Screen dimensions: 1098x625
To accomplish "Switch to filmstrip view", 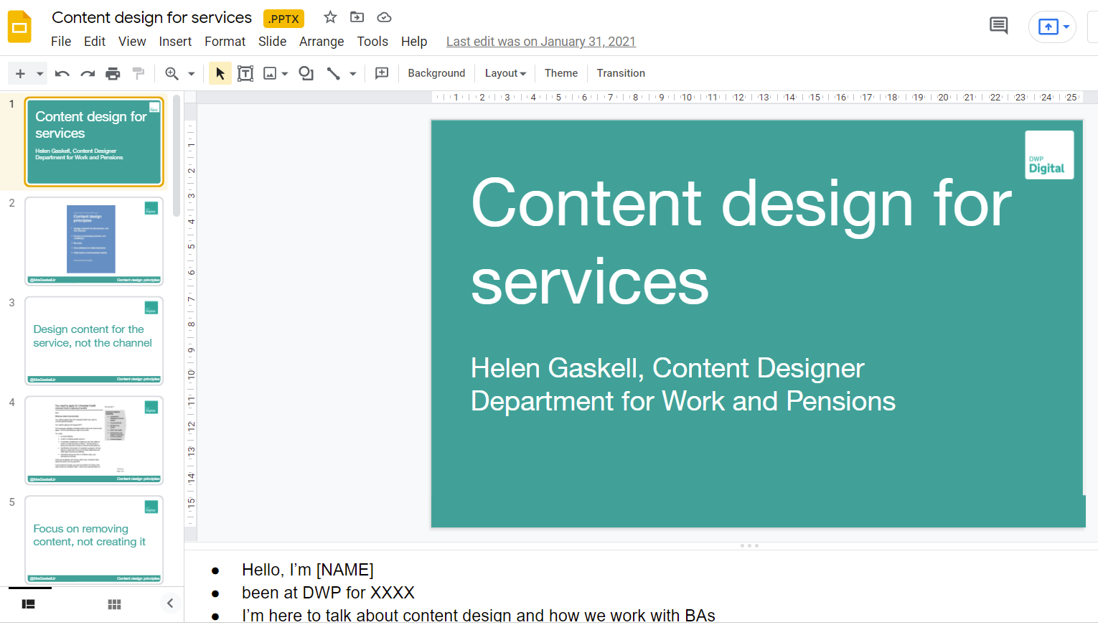I will pos(28,603).
